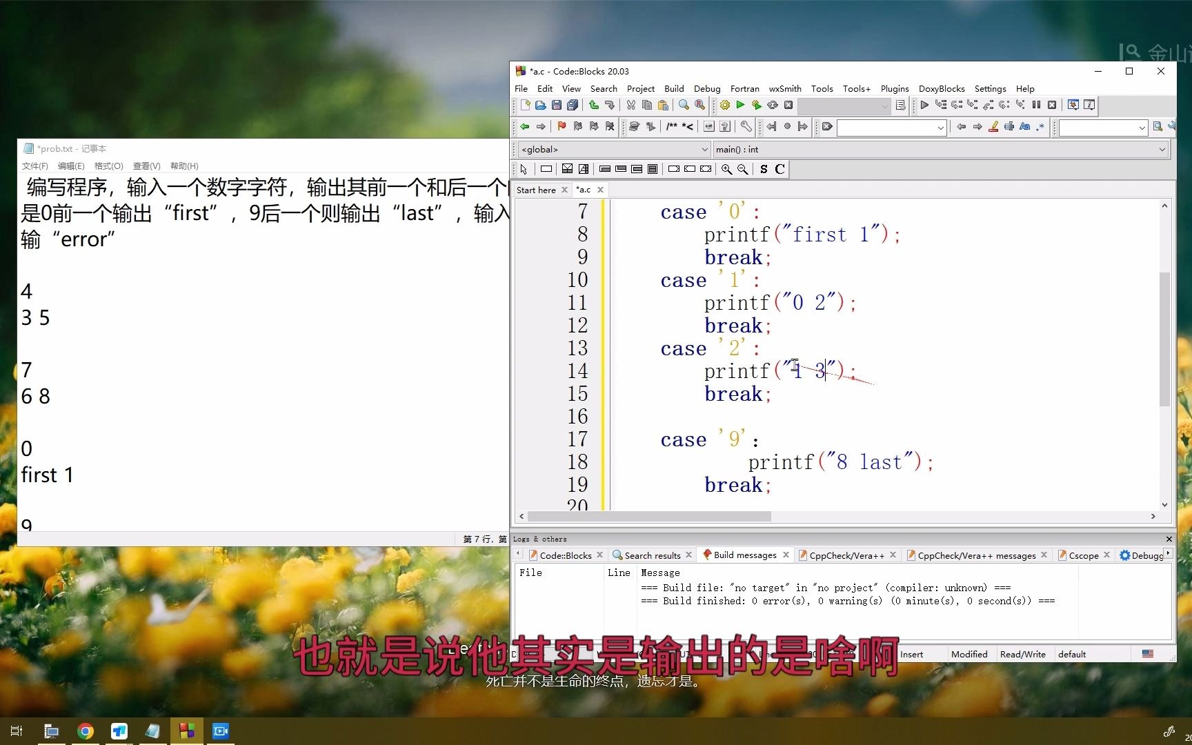Click the Open file icon
Viewport: 1192px width, 745px height.
540,106
